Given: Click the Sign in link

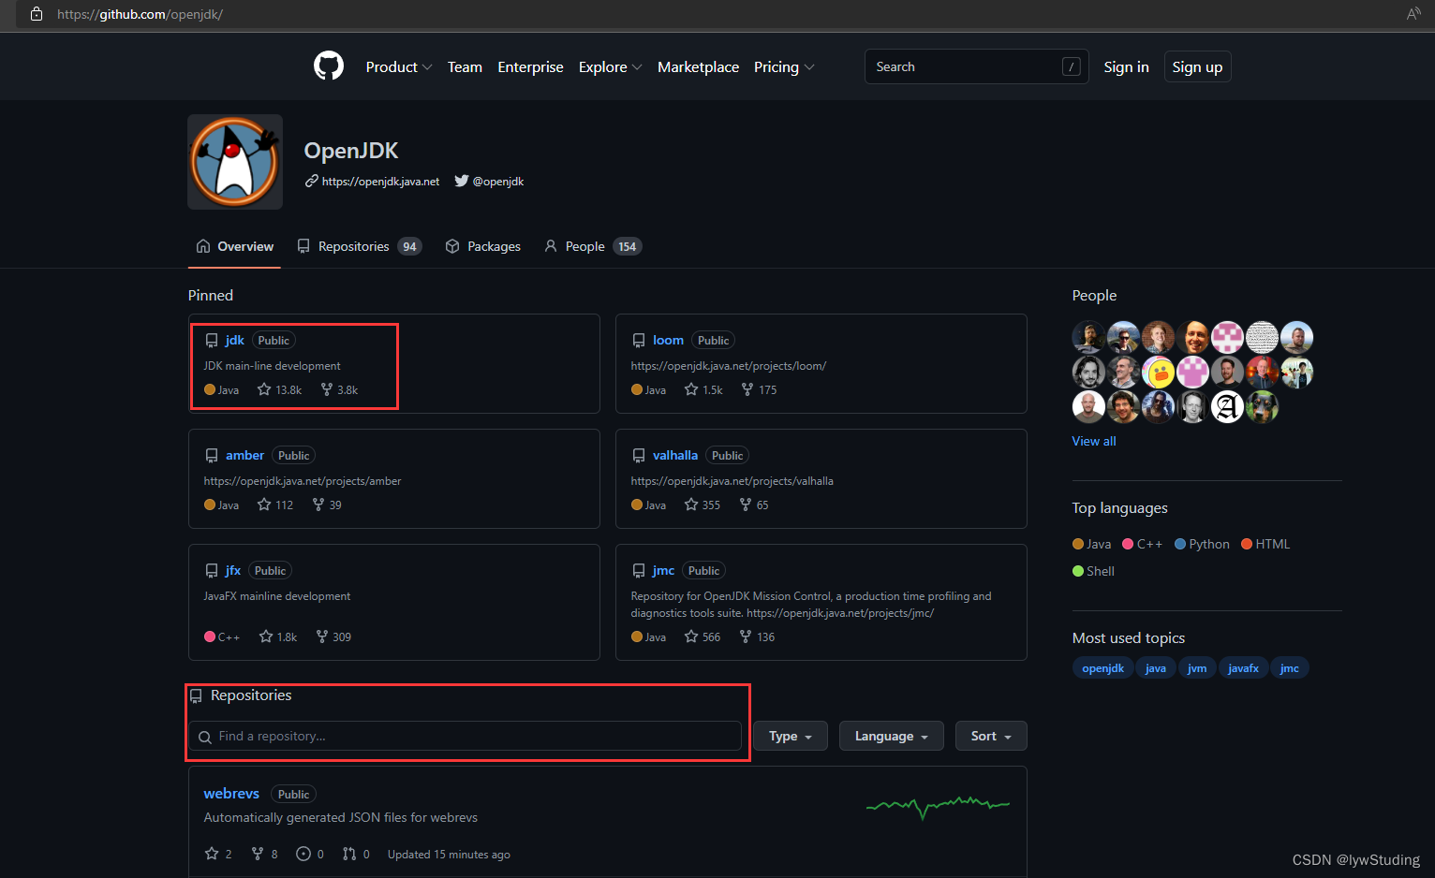Looking at the screenshot, I should pyautogui.click(x=1126, y=66).
